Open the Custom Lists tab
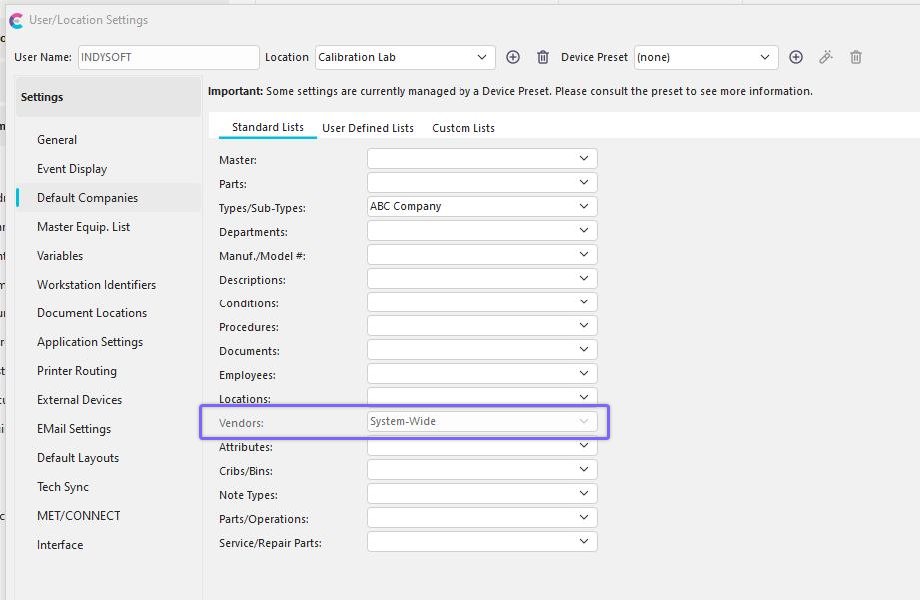The height and width of the screenshot is (600, 920). point(462,128)
